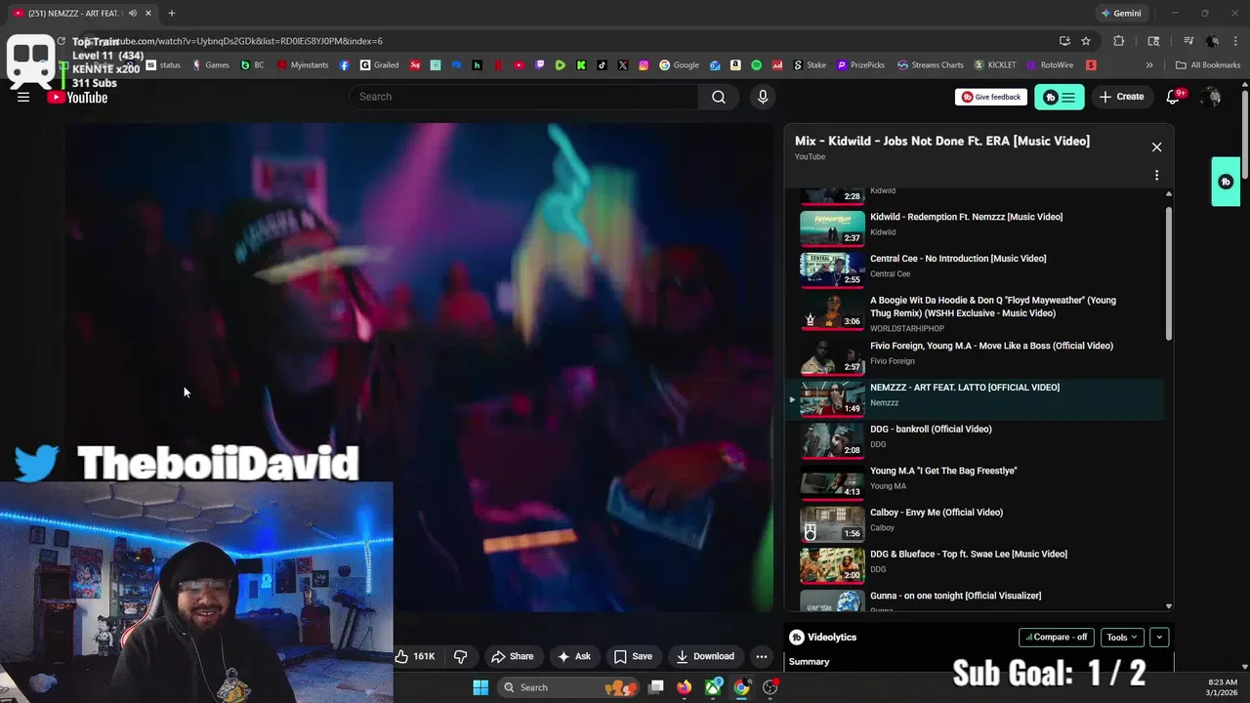
Task: Click the Calboy Envy Me thumbnail
Action: (832, 522)
